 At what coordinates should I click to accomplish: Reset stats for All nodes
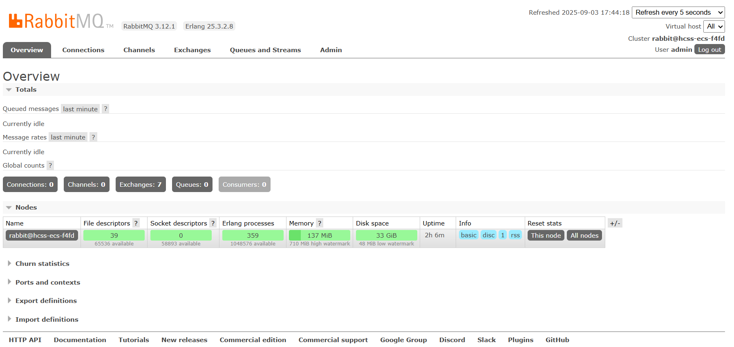[584, 235]
